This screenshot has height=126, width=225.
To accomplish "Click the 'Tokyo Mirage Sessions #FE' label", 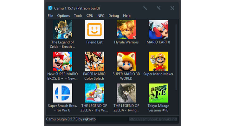I will click(158, 108).
